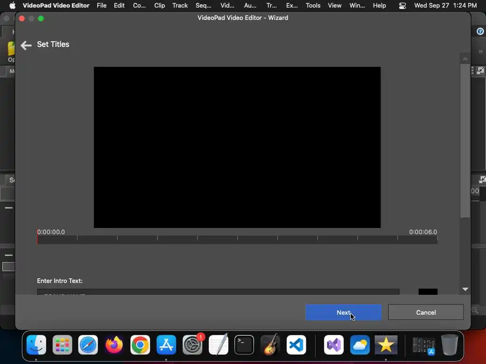486x364 pixels.
Task: Open App Store from the dock
Action: pyautogui.click(x=166, y=345)
